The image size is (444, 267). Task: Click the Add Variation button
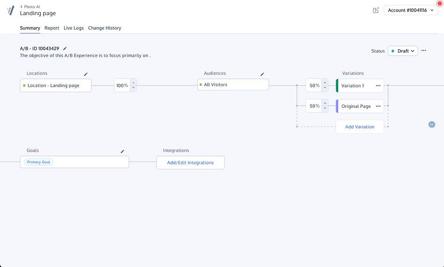[360, 127]
